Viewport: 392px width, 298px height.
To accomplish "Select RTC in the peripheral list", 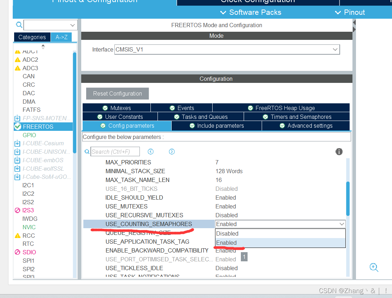I will click(28, 244).
